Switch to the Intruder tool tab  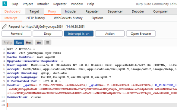coord(71,11)
